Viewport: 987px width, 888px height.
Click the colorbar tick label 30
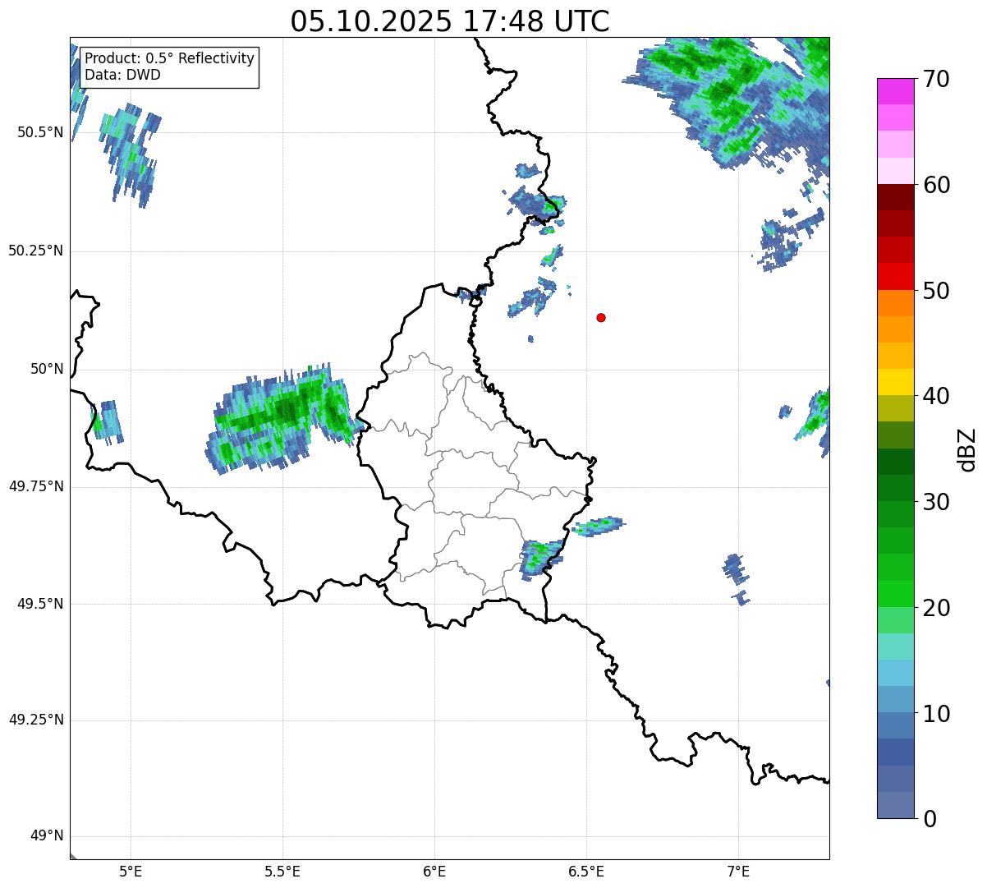pos(936,502)
